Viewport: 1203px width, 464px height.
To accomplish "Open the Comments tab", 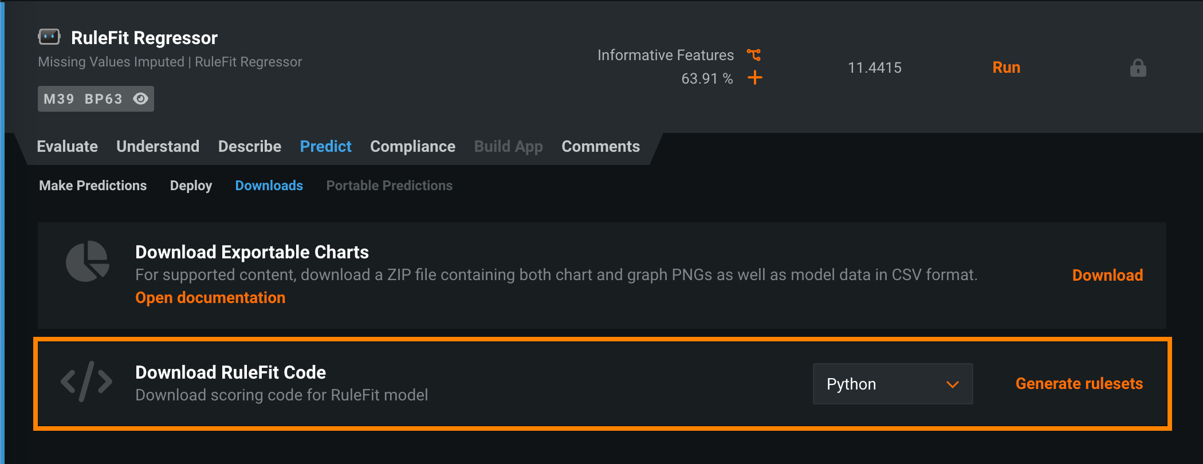I will click(600, 147).
